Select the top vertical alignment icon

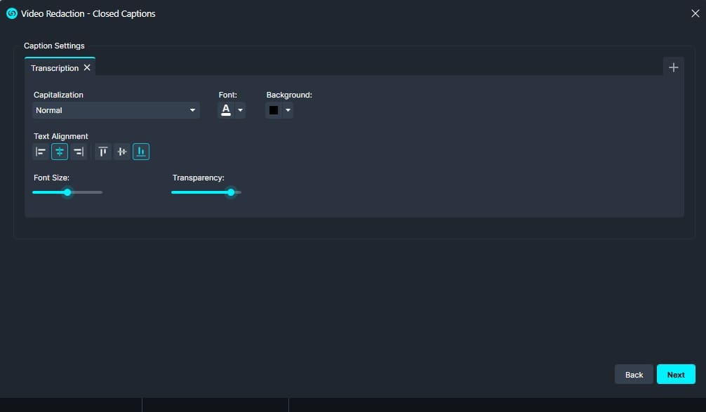(x=102, y=151)
